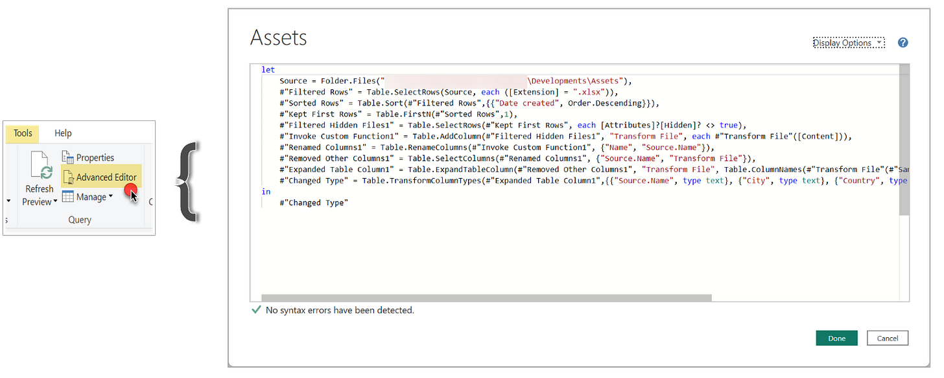Click the Manage table icon

[x=67, y=197]
